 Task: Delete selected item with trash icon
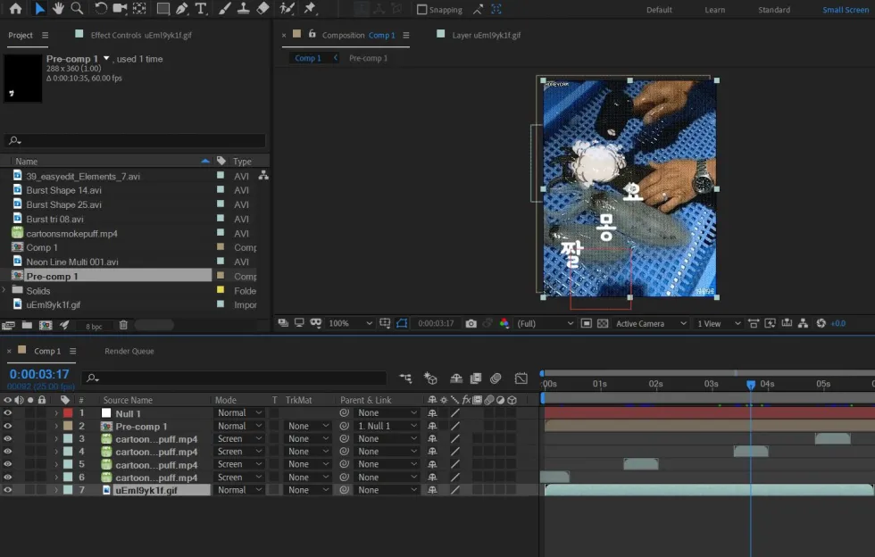[123, 325]
